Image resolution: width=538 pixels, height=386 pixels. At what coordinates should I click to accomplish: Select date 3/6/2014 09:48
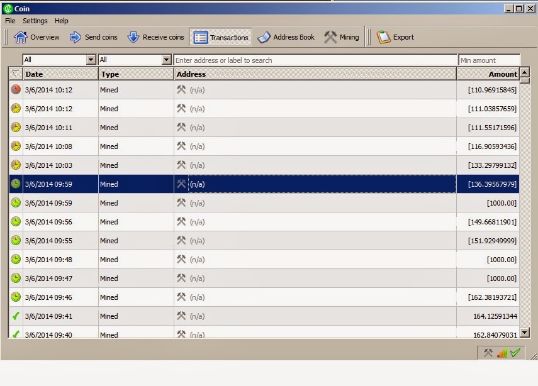(x=48, y=260)
